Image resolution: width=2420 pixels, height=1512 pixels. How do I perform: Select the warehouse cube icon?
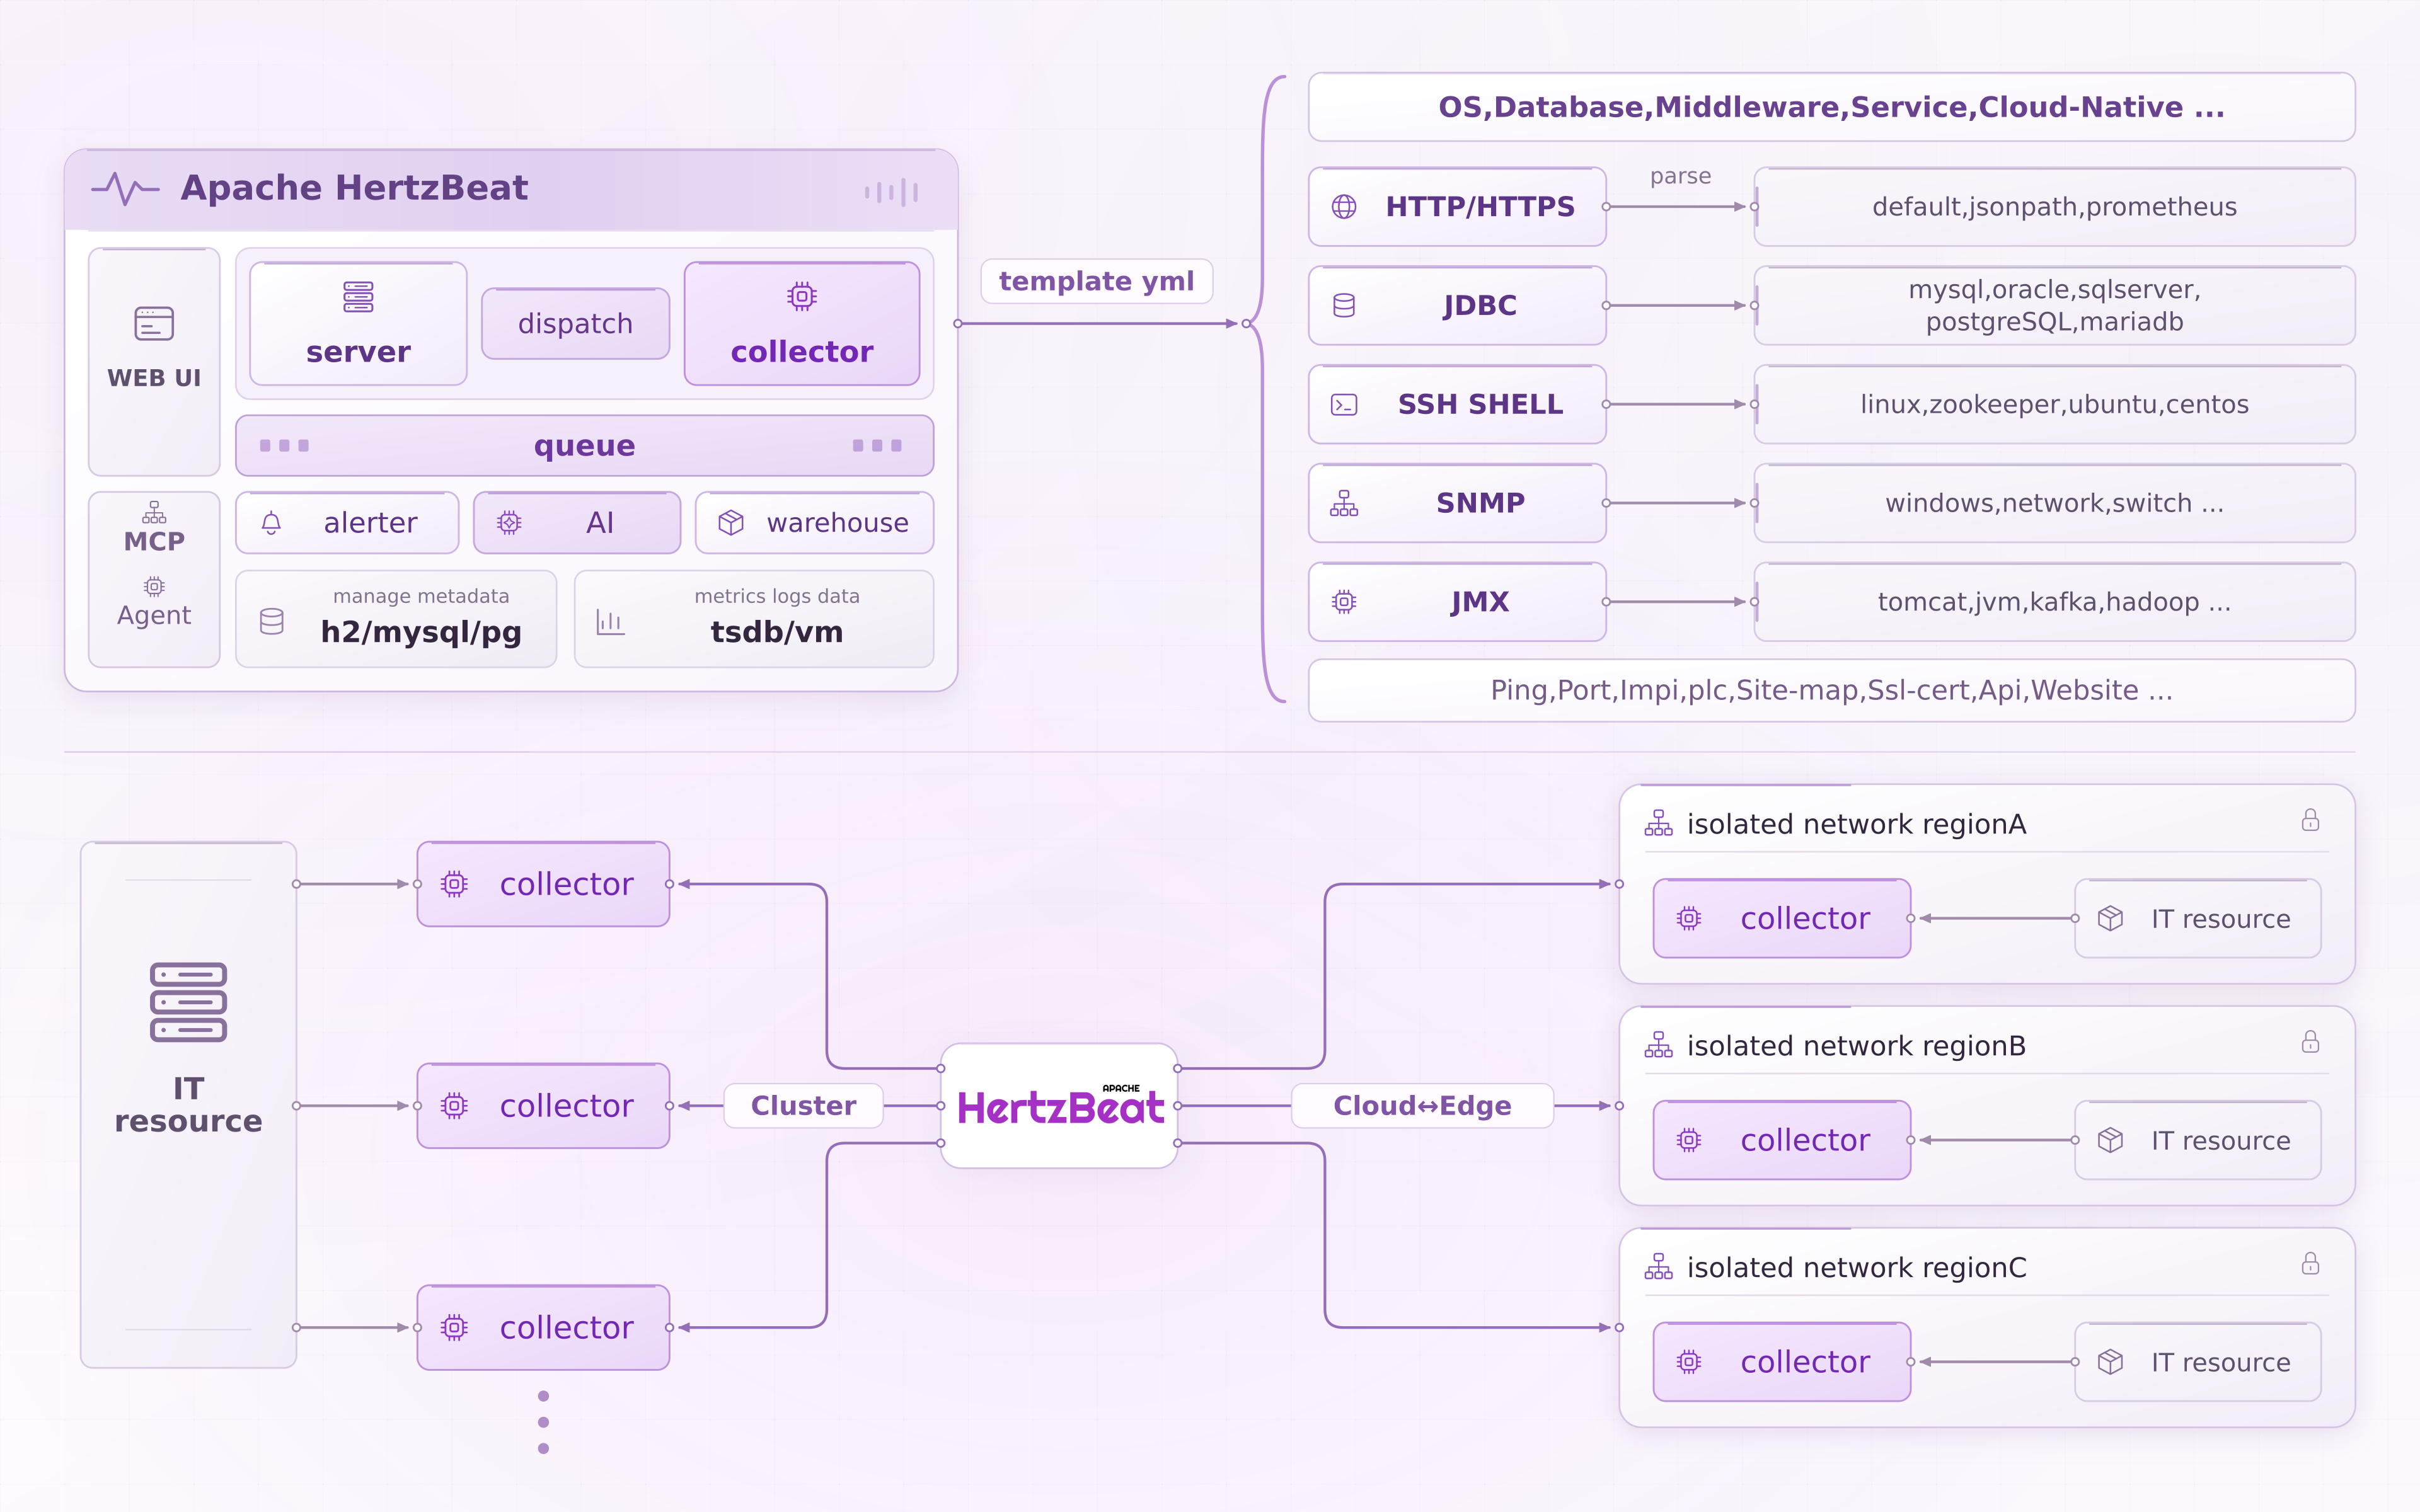[x=731, y=522]
